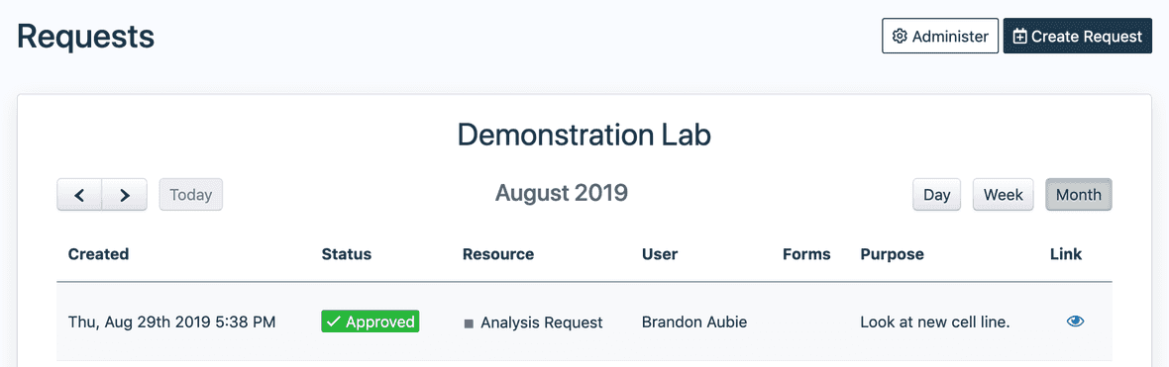
Task: Click the gear icon on Administer
Action: point(900,37)
